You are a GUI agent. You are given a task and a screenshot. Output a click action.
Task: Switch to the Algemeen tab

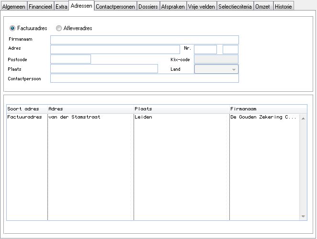(14, 7)
